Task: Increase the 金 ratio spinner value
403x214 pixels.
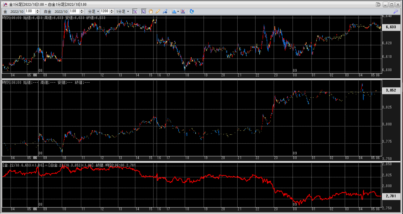Action: 38,10
